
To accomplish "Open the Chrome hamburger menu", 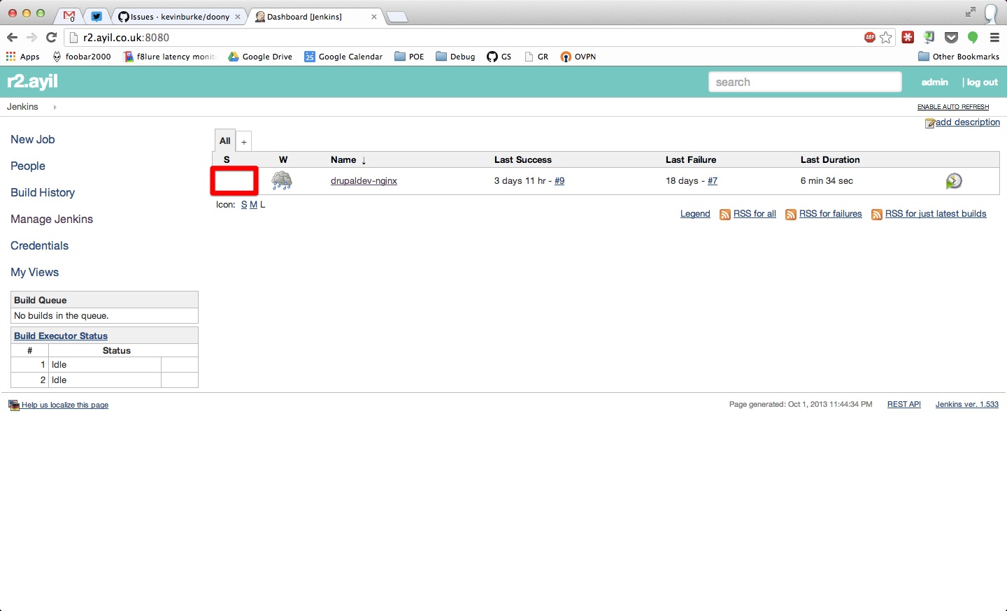I will click(x=994, y=38).
